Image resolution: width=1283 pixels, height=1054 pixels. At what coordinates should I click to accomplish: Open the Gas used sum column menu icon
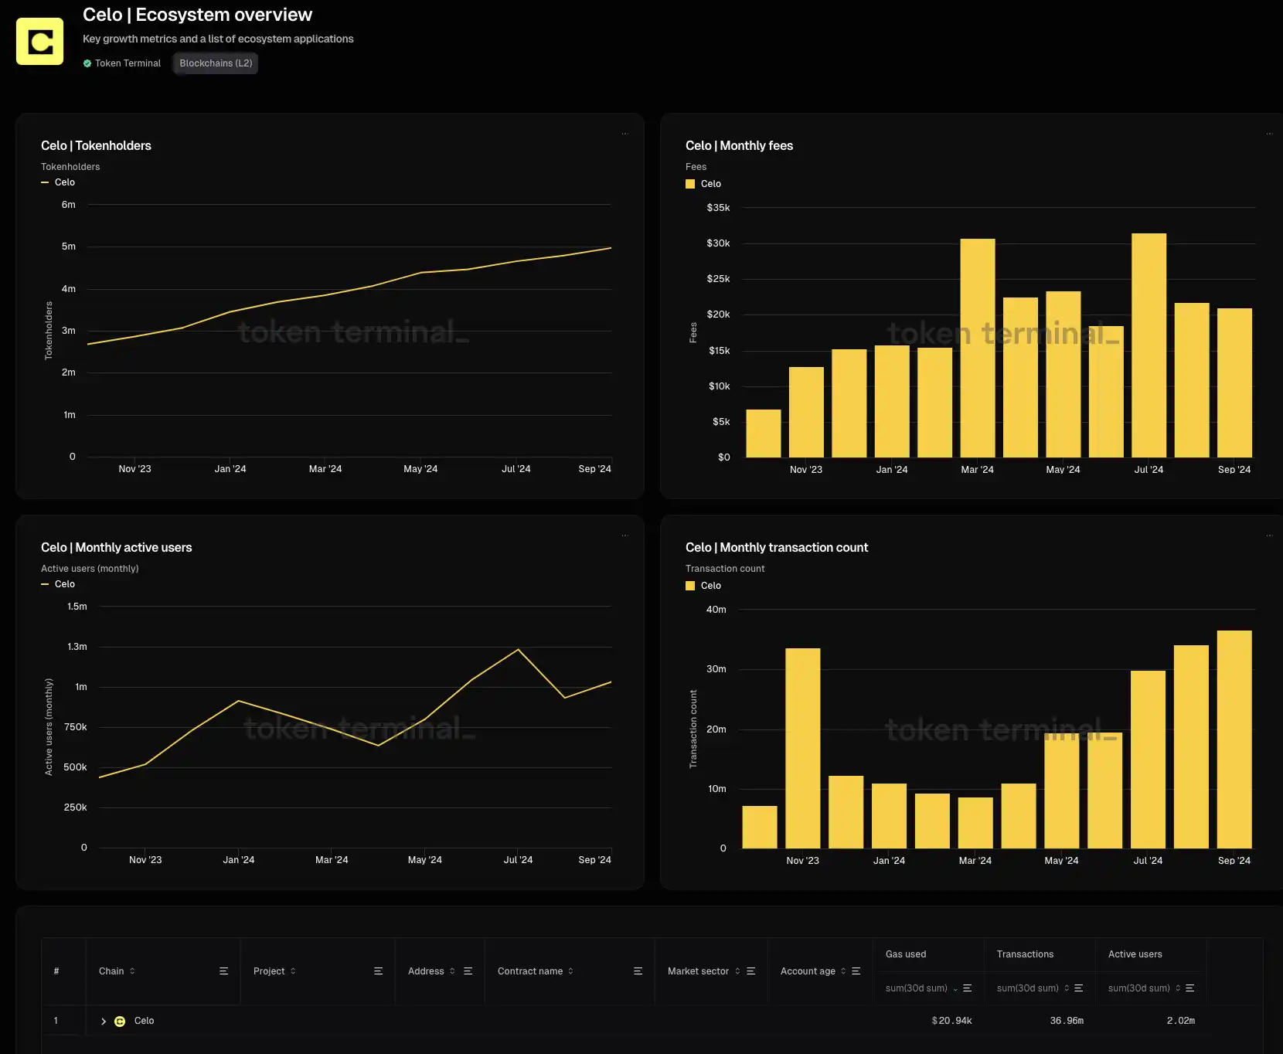967,988
